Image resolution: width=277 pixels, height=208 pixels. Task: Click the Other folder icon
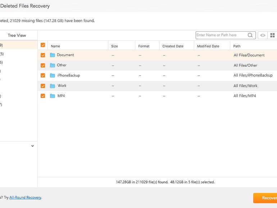(x=53, y=65)
